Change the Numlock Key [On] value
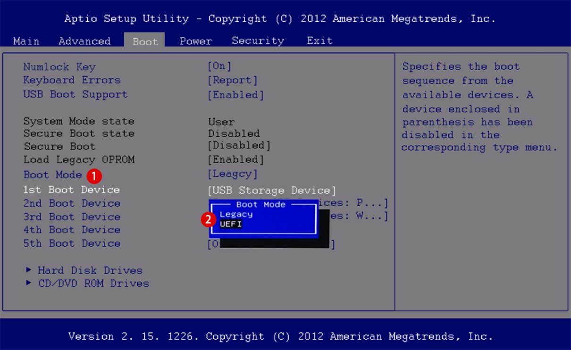Image resolution: width=571 pixels, height=350 pixels. coord(219,67)
